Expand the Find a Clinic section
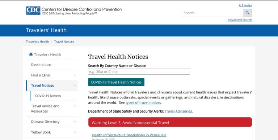The width and height of the screenshot is (278, 140). [x=75, y=75]
